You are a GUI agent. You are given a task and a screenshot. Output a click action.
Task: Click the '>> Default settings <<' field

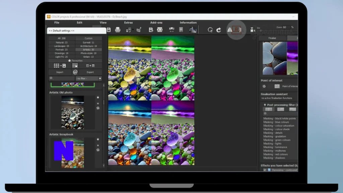(x=77, y=31)
